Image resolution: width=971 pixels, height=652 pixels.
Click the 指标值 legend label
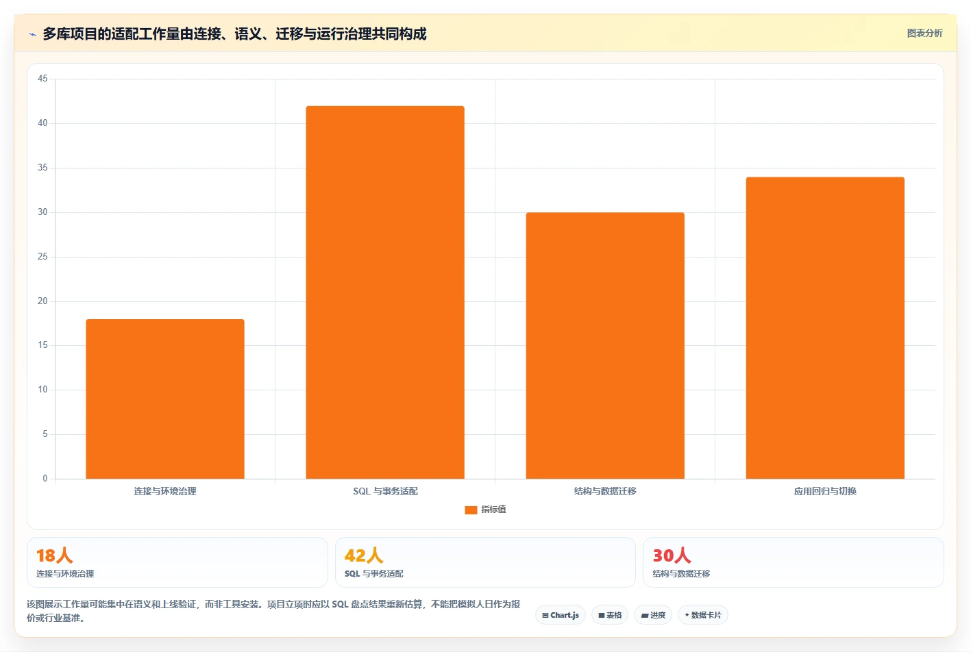click(x=493, y=510)
